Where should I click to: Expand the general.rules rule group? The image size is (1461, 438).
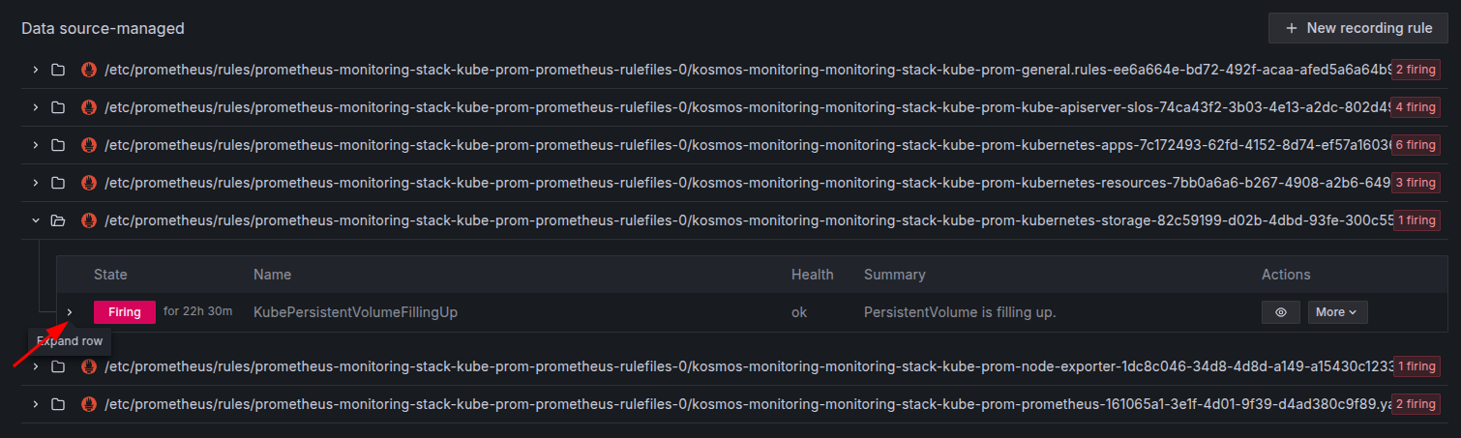[36, 70]
